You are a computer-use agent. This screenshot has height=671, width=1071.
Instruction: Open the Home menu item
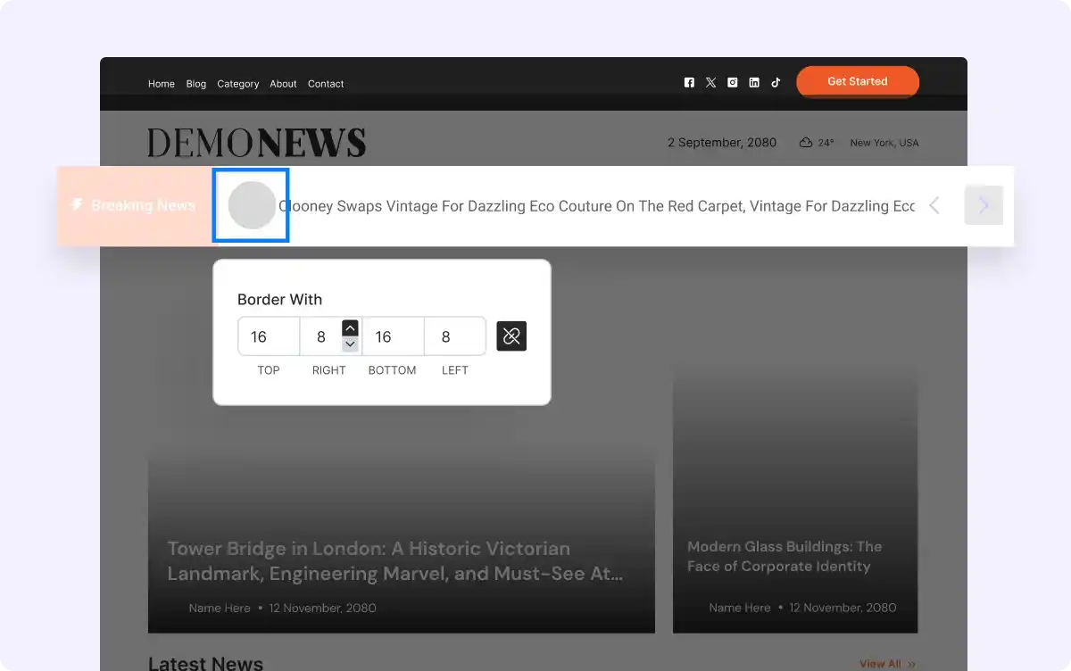162,84
